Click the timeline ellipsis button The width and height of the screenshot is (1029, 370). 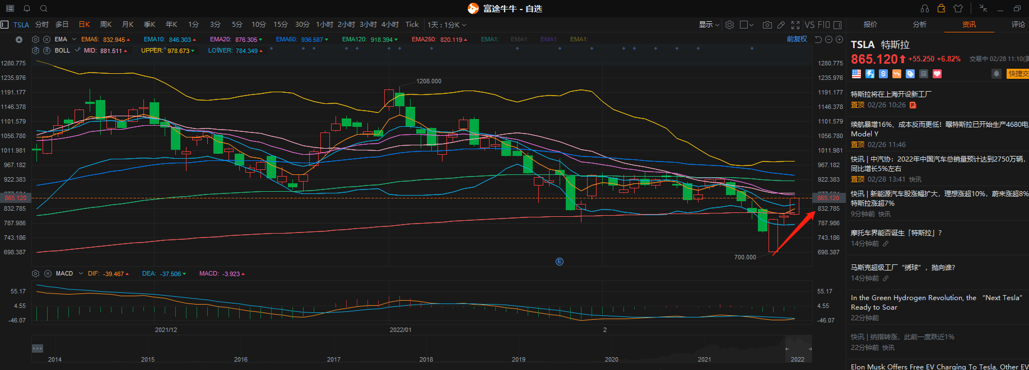coord(38,348)
